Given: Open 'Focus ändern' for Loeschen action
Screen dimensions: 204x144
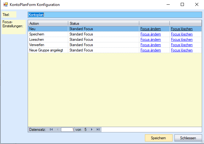Looking at the screenshot, I should [x=151, y=40].
